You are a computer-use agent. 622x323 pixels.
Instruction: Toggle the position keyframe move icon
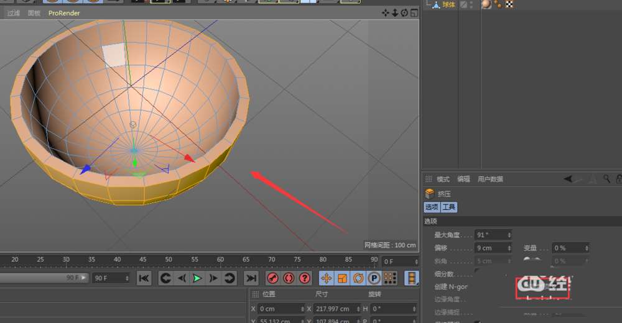point(326,278)
